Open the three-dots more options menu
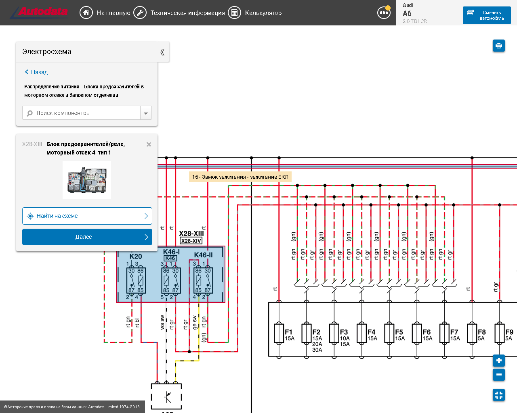 [x=384, y=13]
